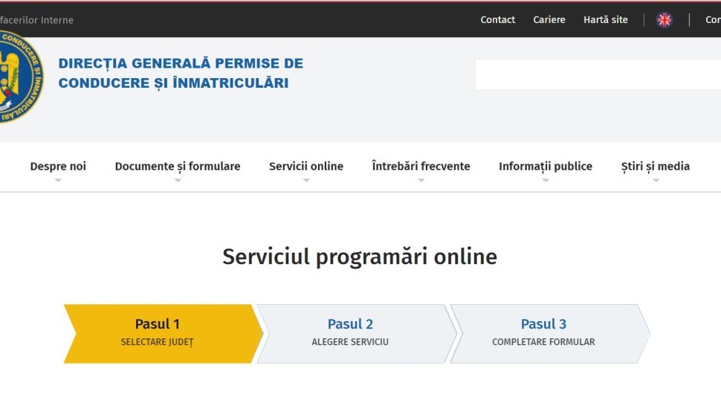Open the Servicii online menu

pyautogui.click(x=306, y=166)
